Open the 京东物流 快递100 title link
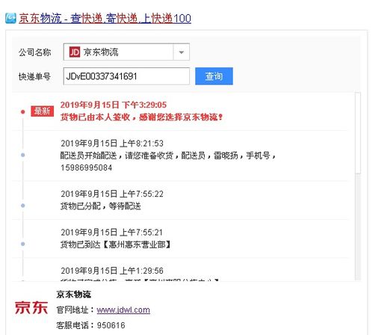 coord(105,19)
